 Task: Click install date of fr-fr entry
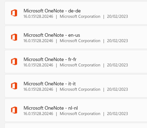pos(118,65)
